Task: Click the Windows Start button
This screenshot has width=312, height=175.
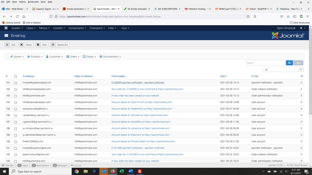Action: point(4,172)
